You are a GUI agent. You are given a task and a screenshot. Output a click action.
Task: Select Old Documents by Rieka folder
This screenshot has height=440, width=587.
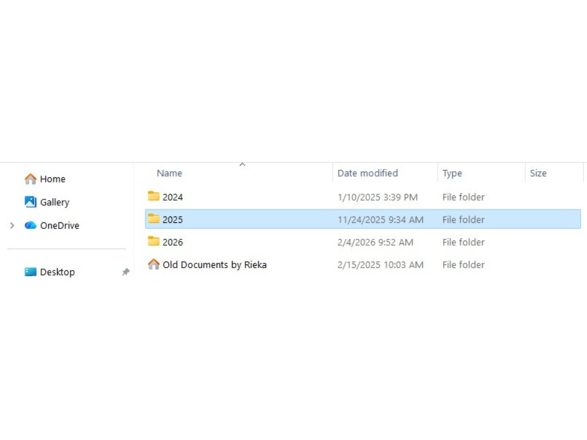[214, 265]
